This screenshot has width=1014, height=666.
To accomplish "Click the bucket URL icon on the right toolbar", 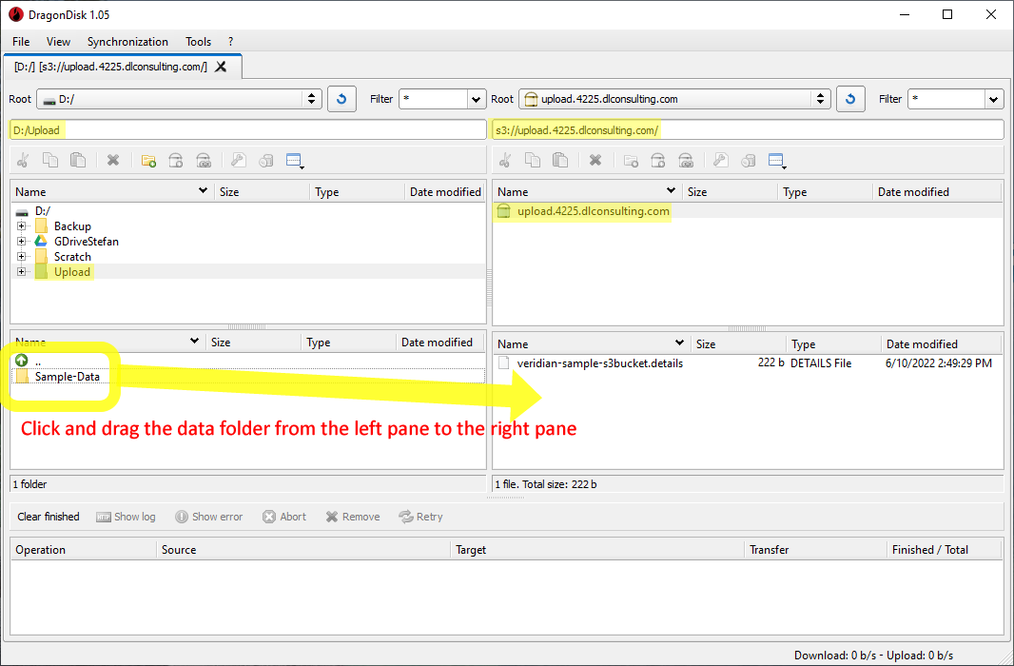I will (686, 160).
